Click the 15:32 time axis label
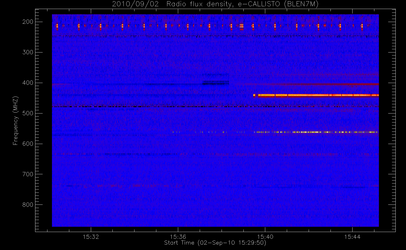This screenshot has width=406, height=250. pos(91,237)
